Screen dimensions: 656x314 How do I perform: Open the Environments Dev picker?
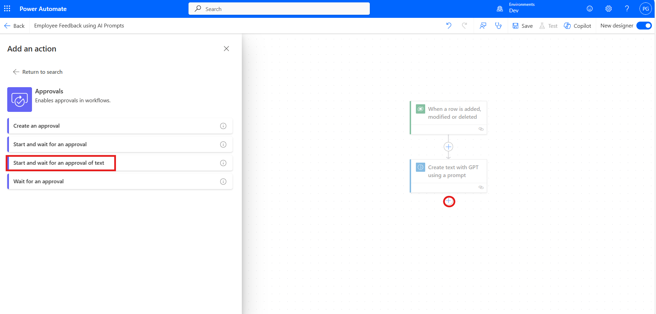tap(516, 9)
